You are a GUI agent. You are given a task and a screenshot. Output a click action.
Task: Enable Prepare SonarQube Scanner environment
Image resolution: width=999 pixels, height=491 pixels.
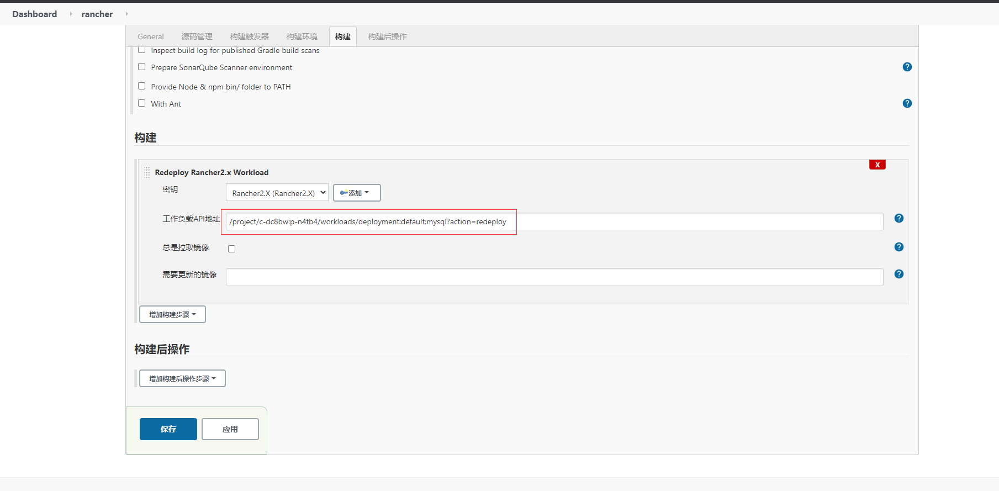[142, 67]
